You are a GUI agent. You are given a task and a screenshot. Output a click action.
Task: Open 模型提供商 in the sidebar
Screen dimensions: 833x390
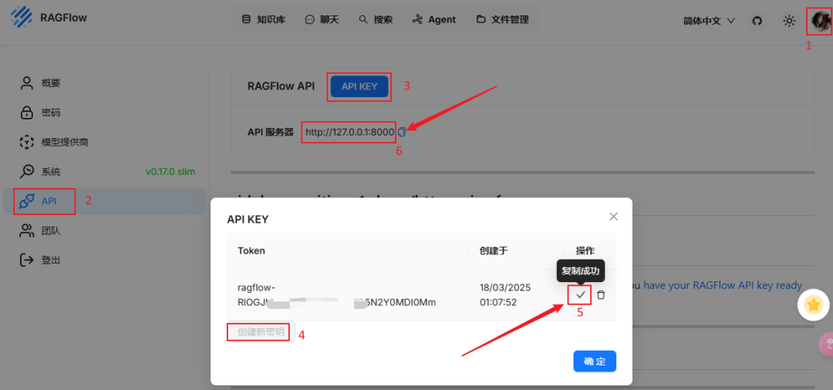104,143
